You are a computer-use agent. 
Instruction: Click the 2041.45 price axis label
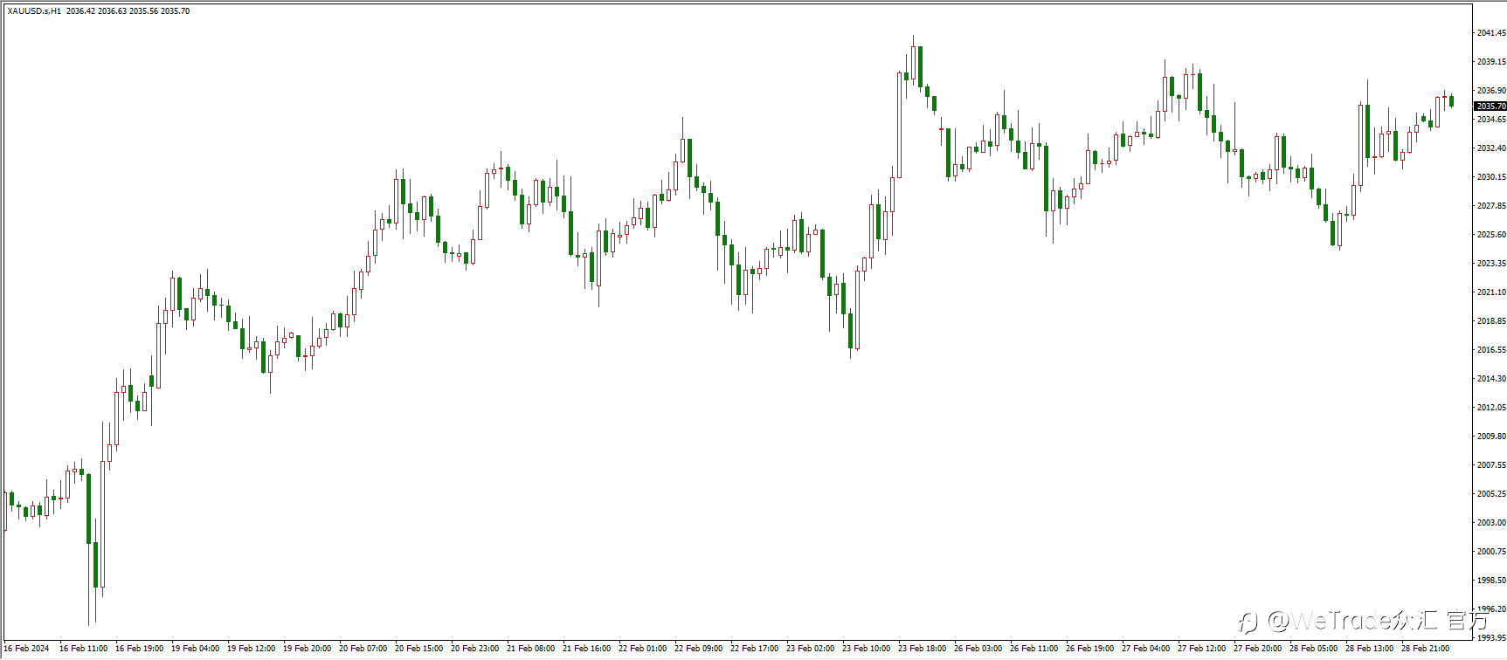[1491, 33]
